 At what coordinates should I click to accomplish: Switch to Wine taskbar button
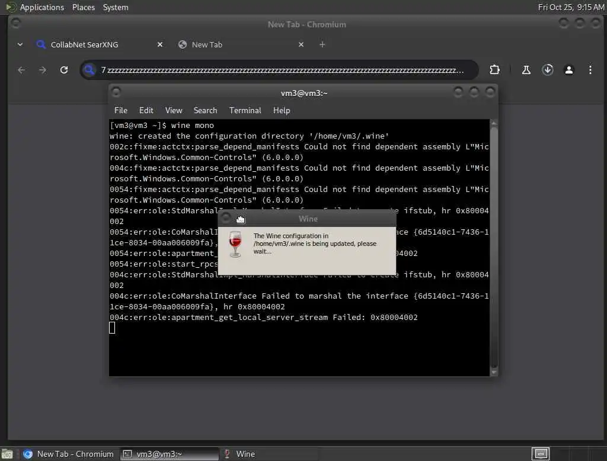point(269,454)
